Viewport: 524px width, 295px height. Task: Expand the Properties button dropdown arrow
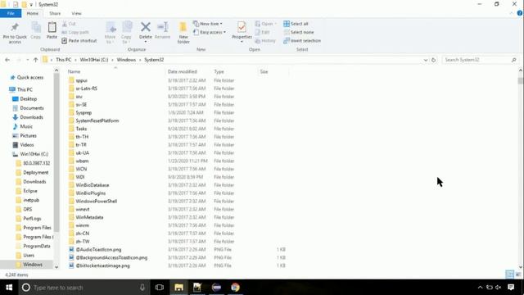242,42
